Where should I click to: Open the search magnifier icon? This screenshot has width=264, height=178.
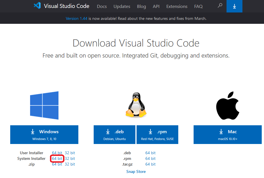point(220,6)
